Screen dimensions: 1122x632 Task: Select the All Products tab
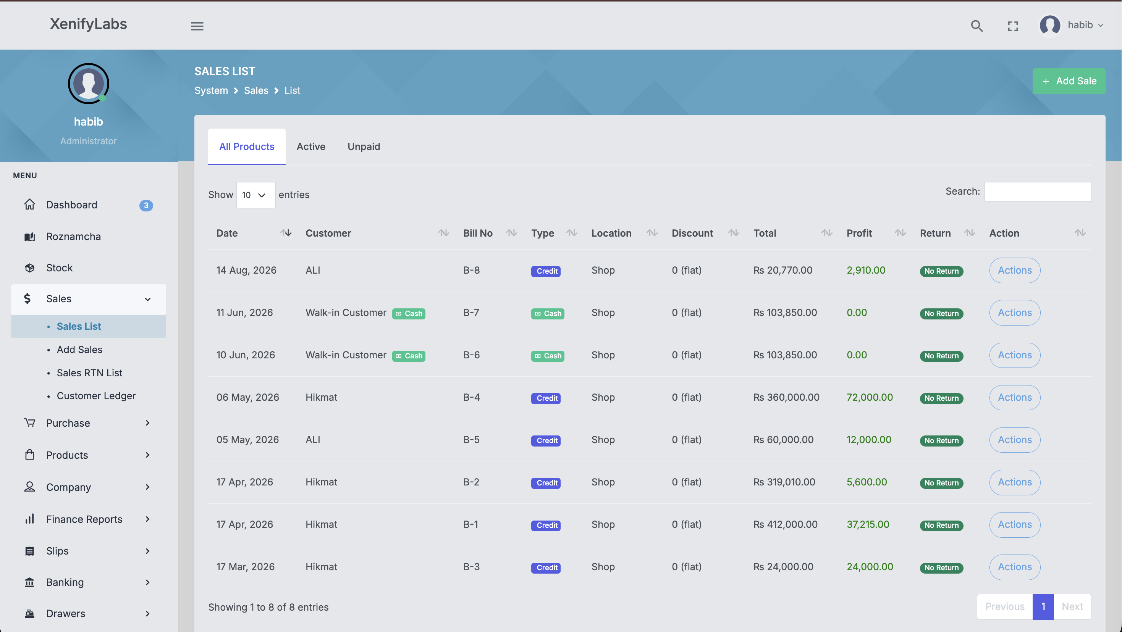click(247, 147)
